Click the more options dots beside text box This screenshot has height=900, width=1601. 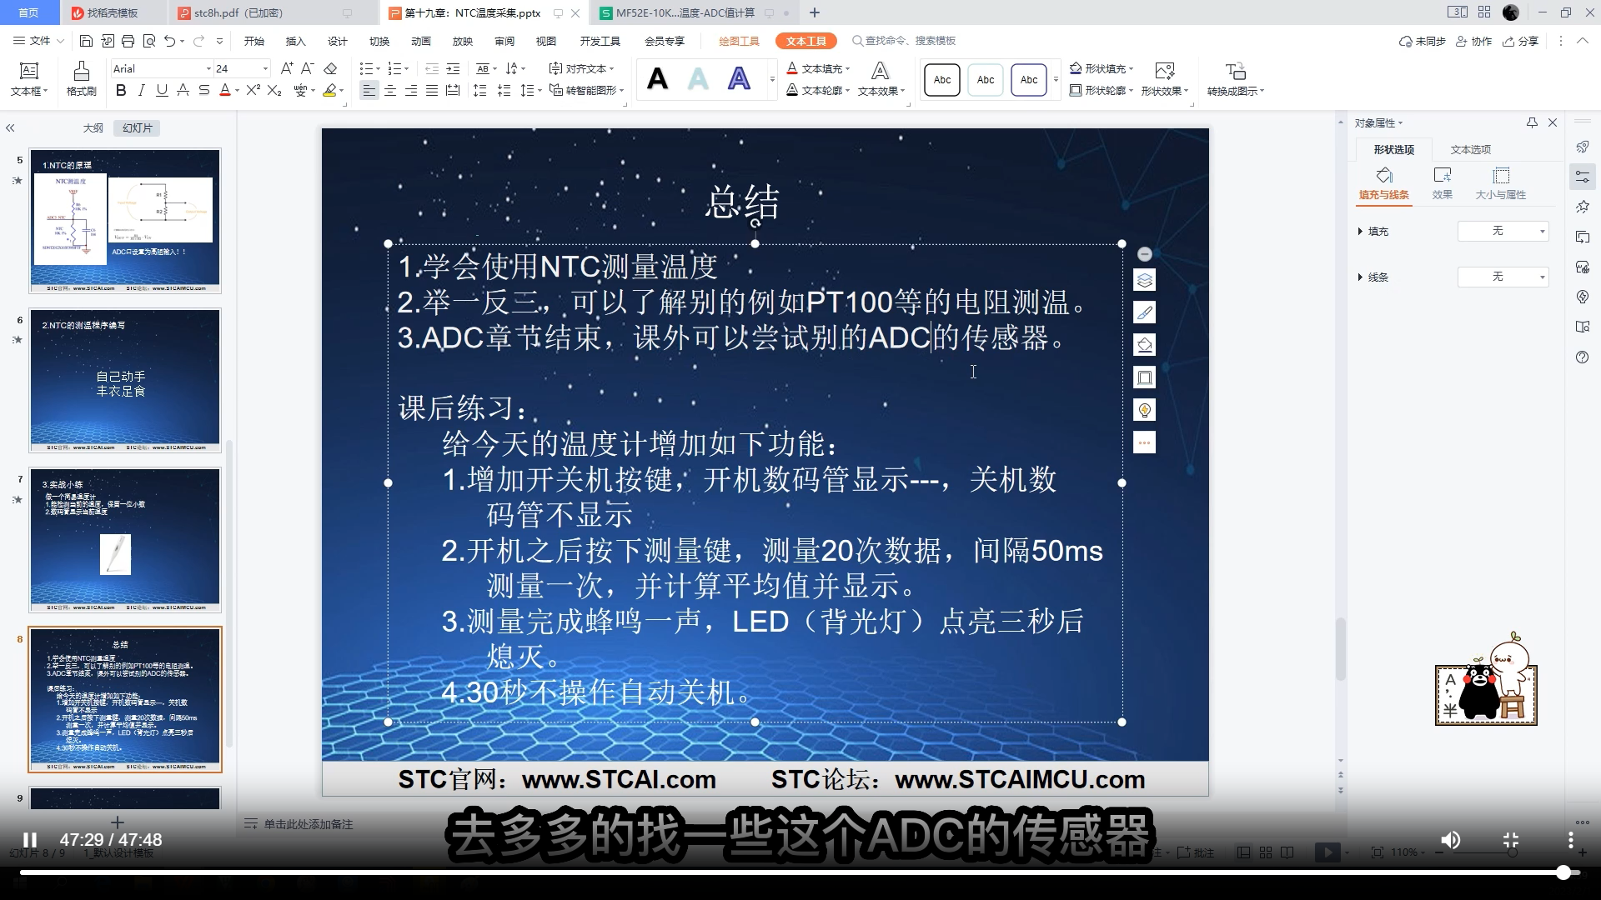coord(1145,442)
